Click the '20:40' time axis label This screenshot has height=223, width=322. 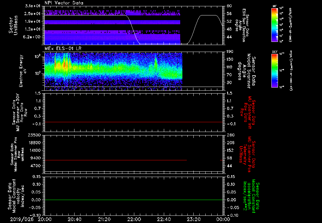point(74,219)
